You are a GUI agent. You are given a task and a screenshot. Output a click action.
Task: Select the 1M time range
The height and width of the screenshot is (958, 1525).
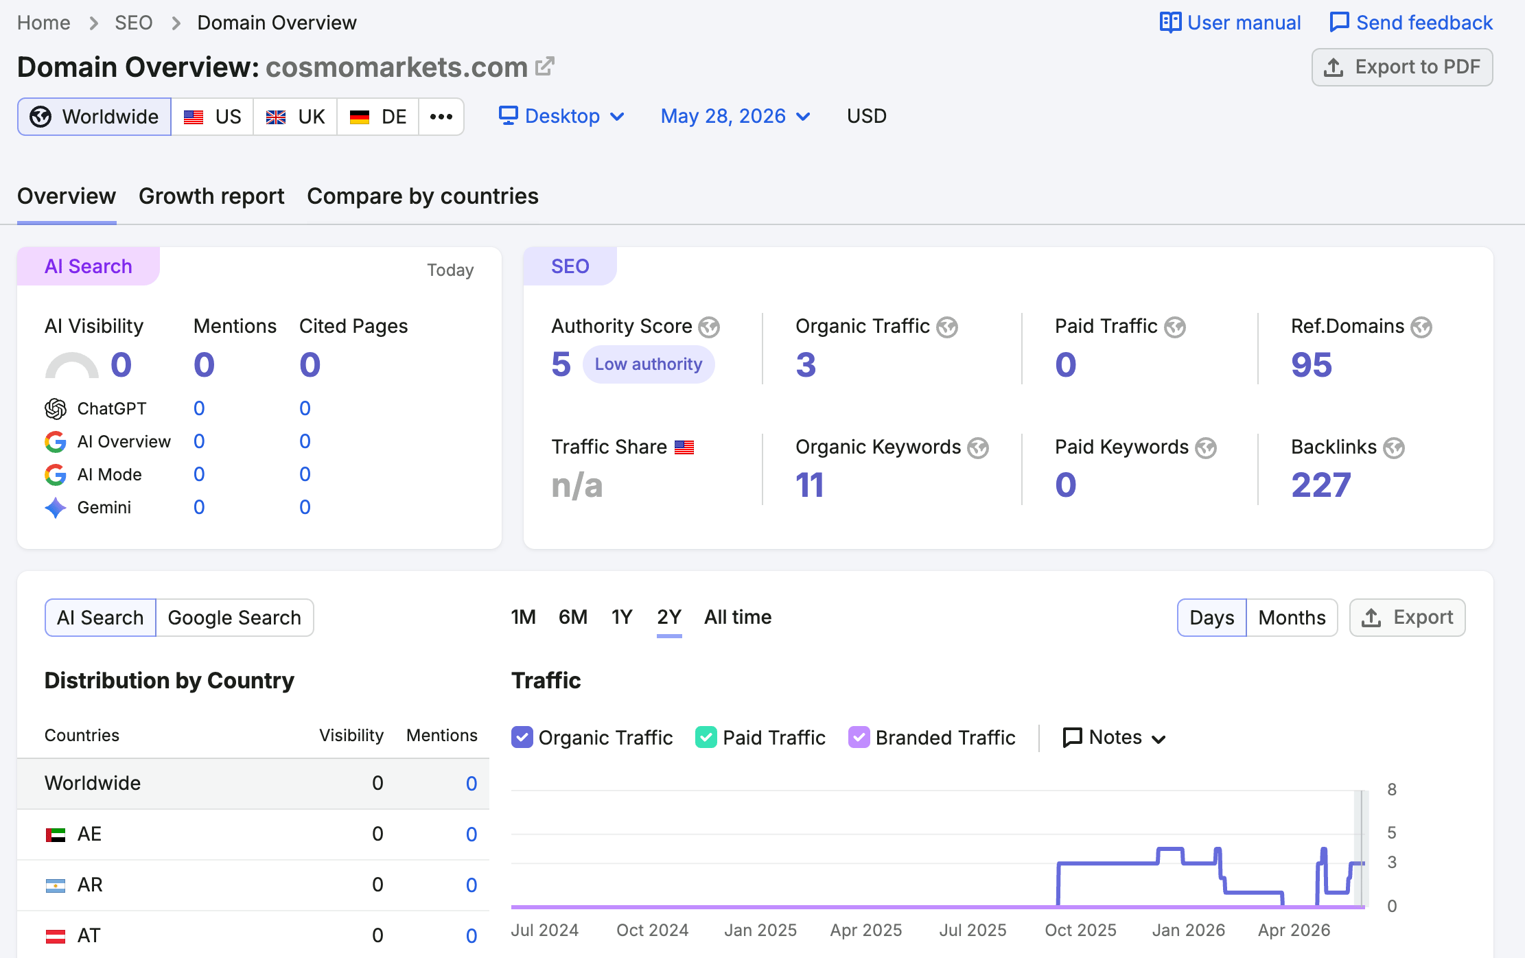524,617
